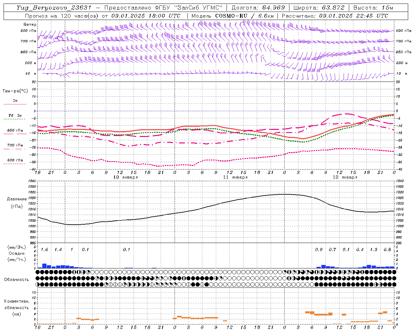Click the 1.4 precipitation total value

[58, 250]
